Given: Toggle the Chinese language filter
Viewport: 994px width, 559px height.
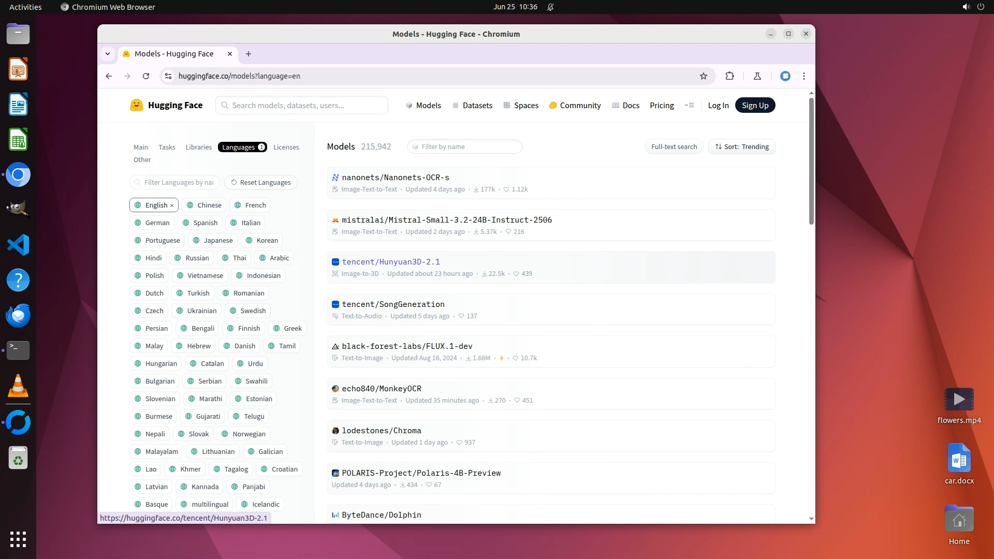Looking at the screenshot, I should [x=204, y=205].
